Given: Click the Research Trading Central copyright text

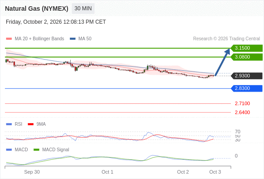Looking at the screenshot, I should pos(226,39).
